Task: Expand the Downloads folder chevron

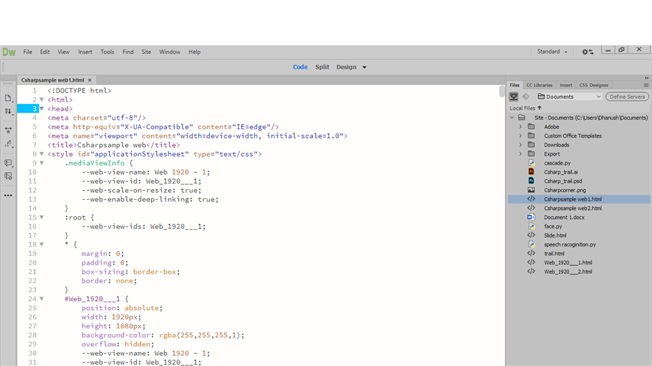Action: click(x=520, y=144)
